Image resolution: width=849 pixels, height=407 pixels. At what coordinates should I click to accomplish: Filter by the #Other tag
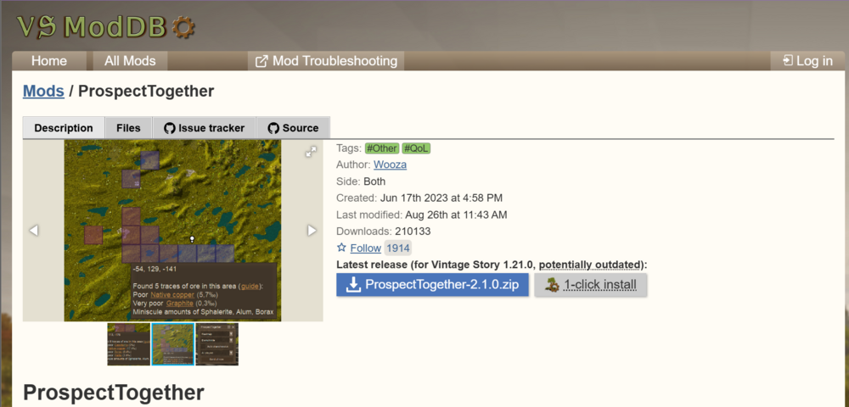[381, 148]
